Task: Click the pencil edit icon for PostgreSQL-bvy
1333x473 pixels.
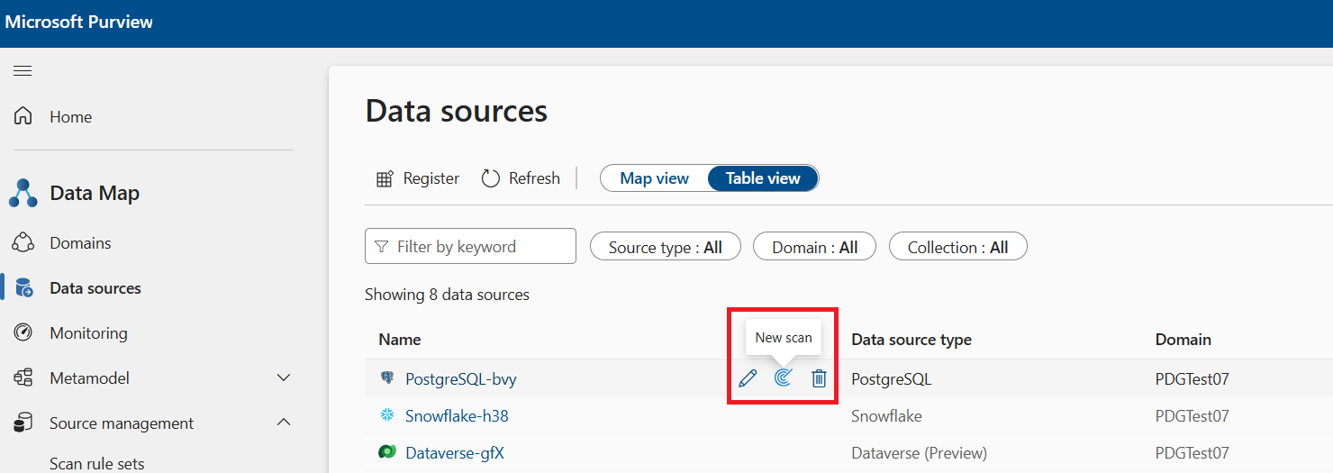Action: pyautogui.click(x=748, y=378)
